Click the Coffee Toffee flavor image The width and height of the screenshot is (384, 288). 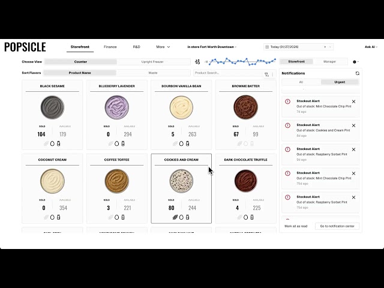(x=117, y=181)
